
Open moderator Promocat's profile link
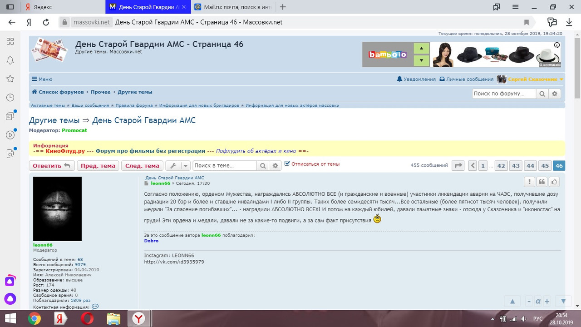[74, 130]
